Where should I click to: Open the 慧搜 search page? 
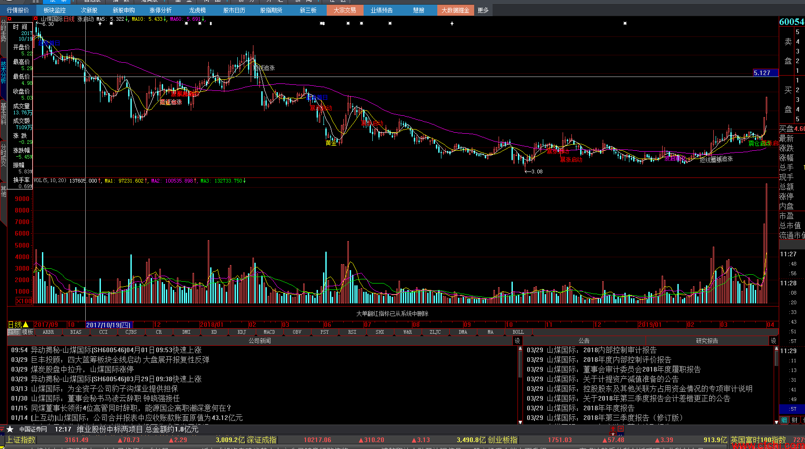(x=418, y=10)
